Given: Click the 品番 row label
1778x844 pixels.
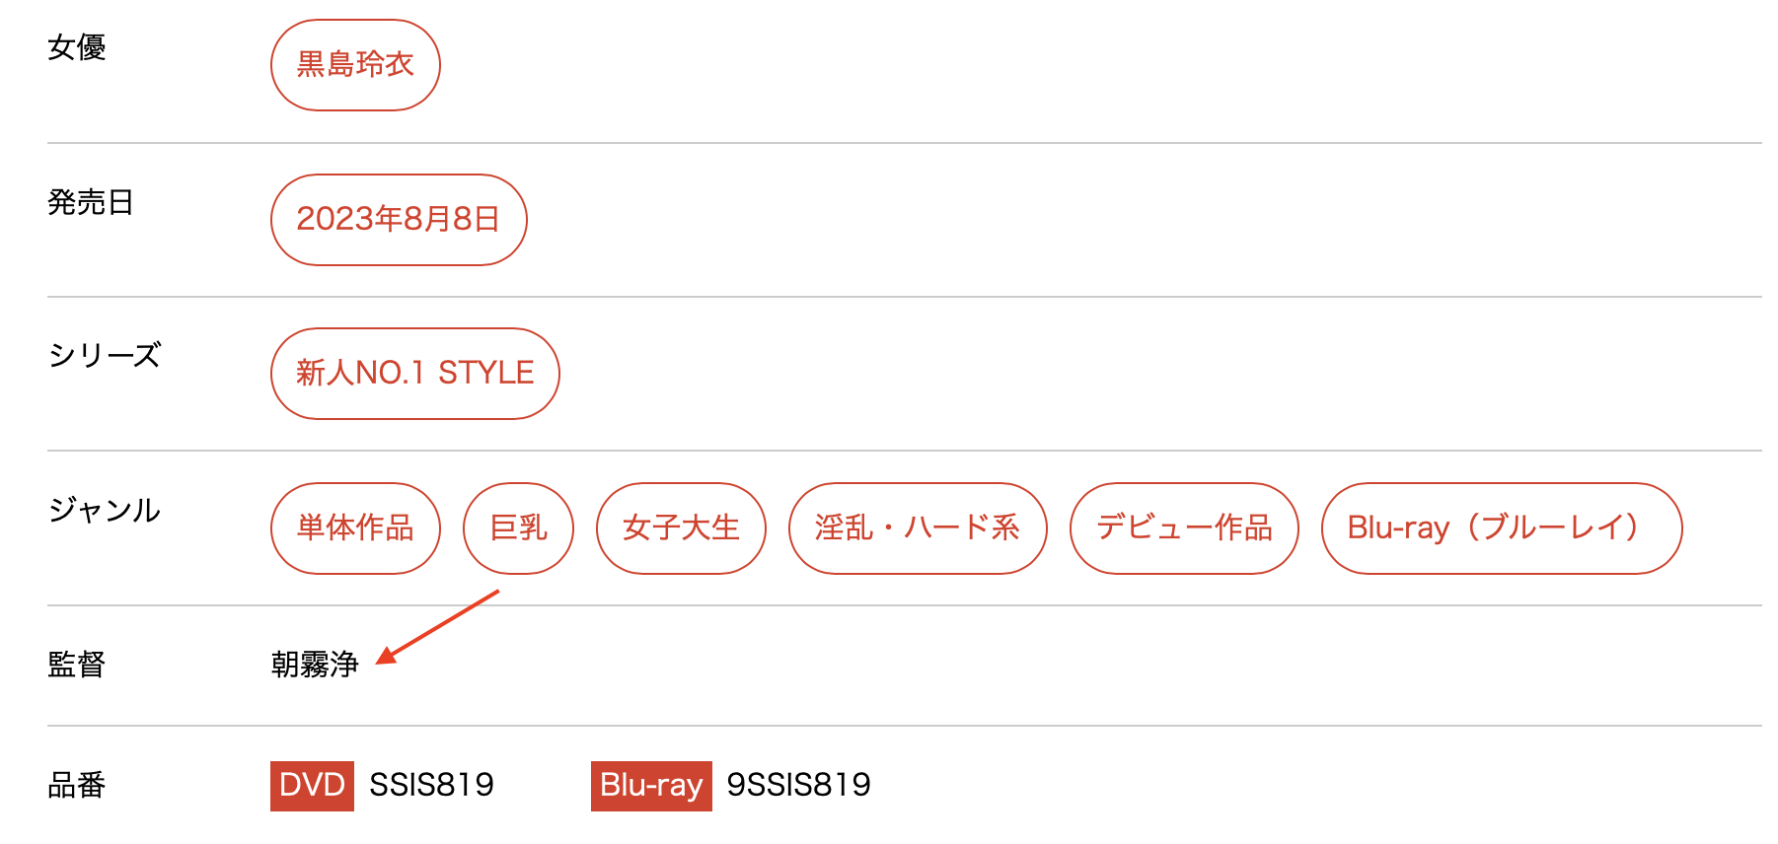Looking at the screenshot, I should click(x=77, y=786).
